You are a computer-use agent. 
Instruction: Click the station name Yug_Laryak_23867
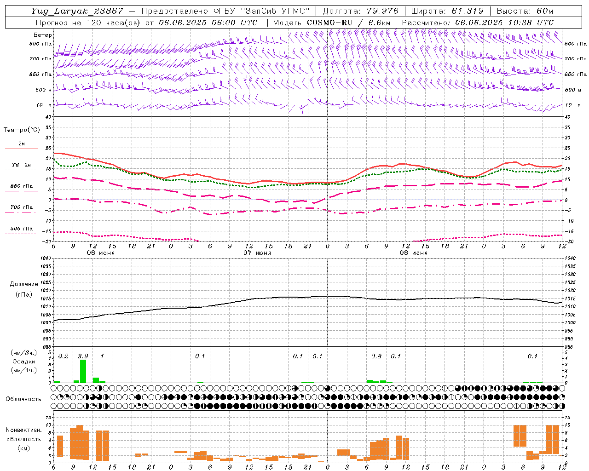point(77,11)
